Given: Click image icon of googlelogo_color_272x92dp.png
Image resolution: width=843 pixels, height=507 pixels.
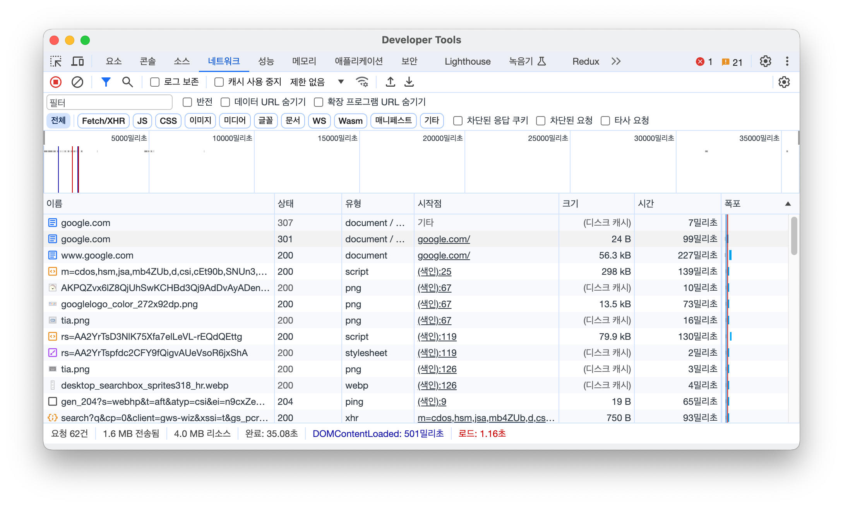Looking at the screenshot, I should tap(53, 304).
